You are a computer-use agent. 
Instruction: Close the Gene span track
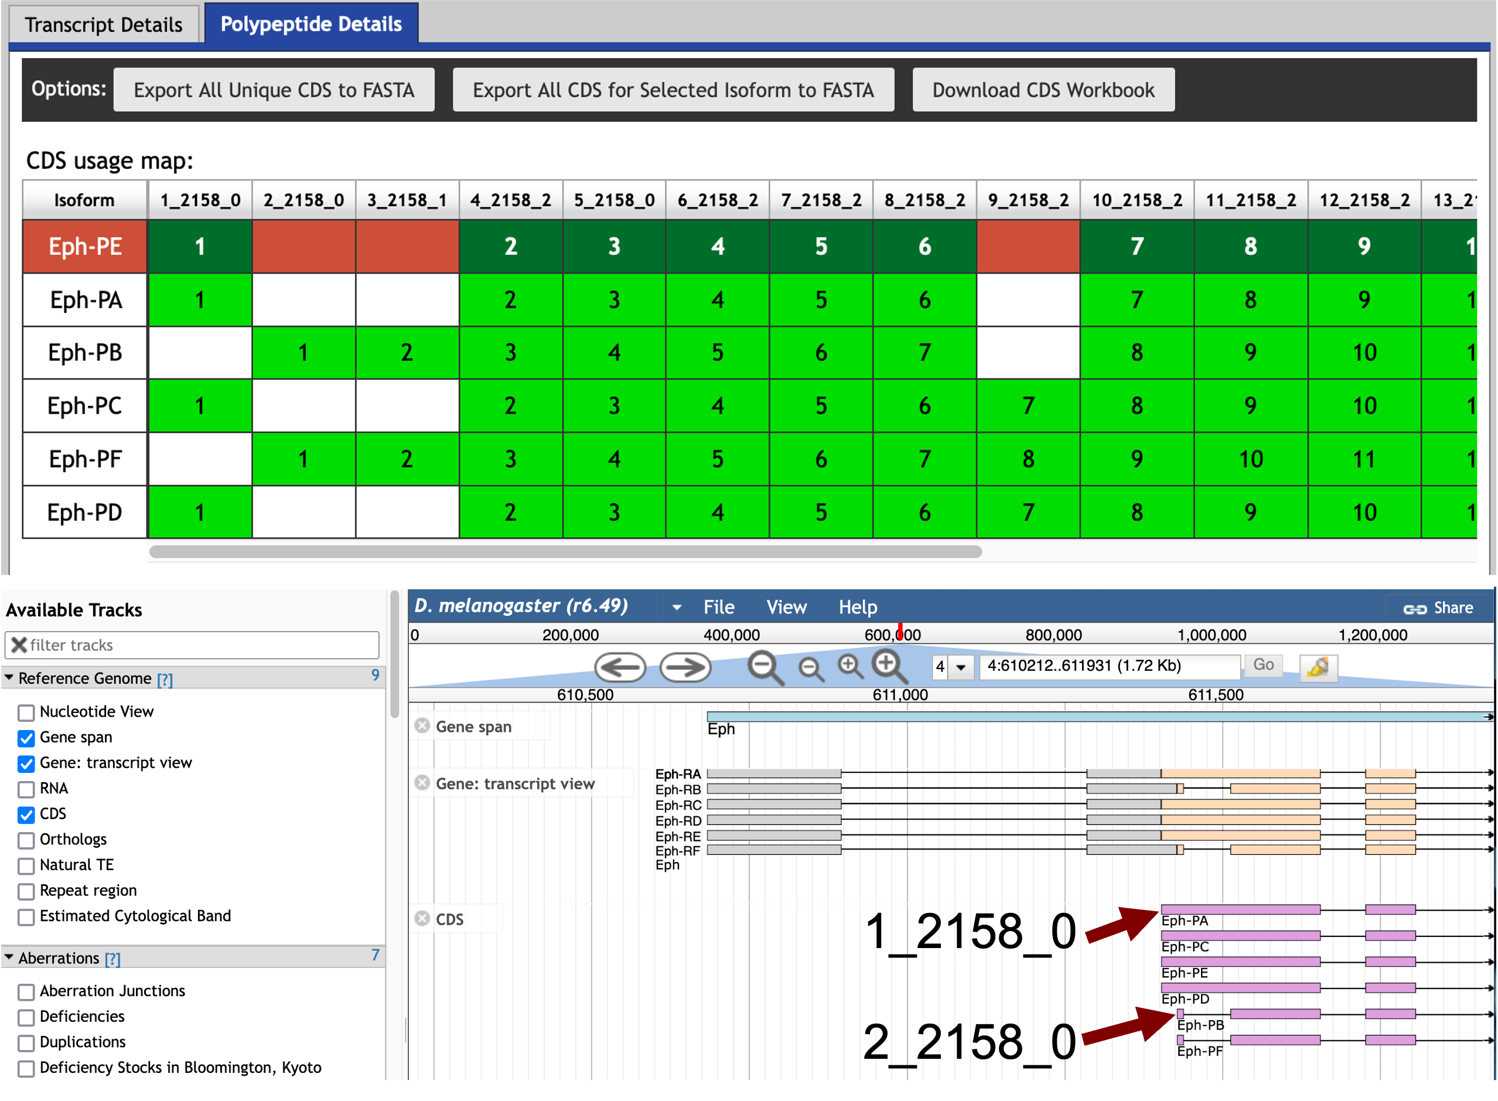422,725
